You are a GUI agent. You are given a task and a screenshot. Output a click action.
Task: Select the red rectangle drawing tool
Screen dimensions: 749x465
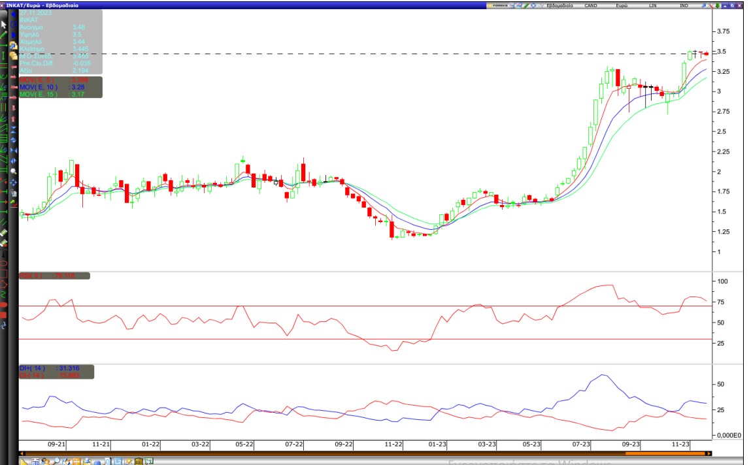coord(4,274)
